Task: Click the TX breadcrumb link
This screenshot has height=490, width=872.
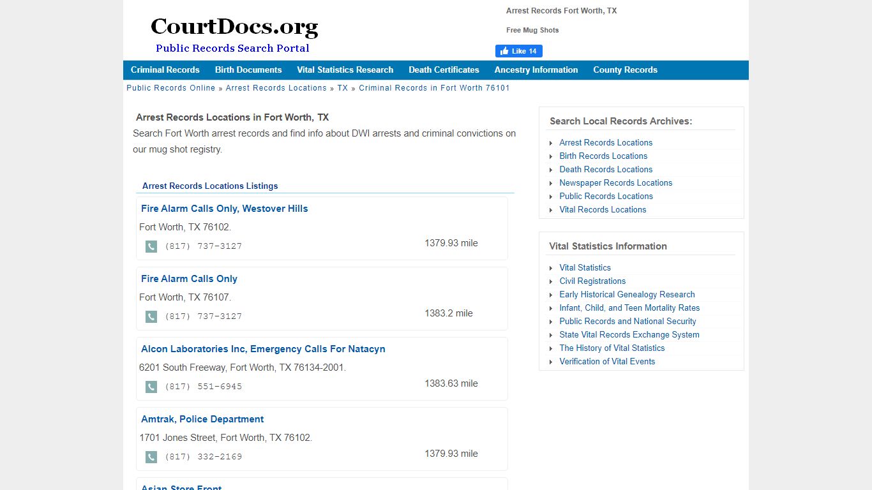Action: point(343,88)
